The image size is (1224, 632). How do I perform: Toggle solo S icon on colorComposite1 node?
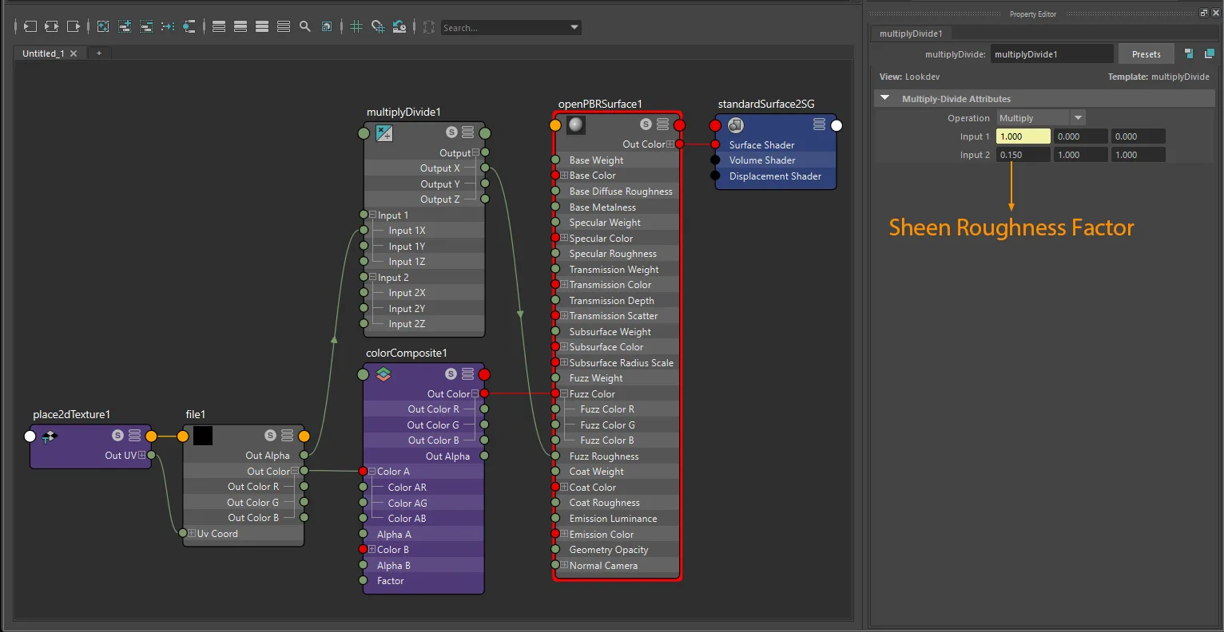451,373
